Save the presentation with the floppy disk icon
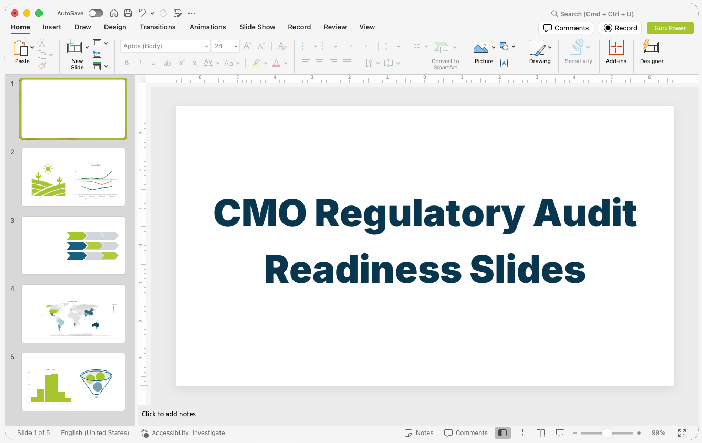 128,13
